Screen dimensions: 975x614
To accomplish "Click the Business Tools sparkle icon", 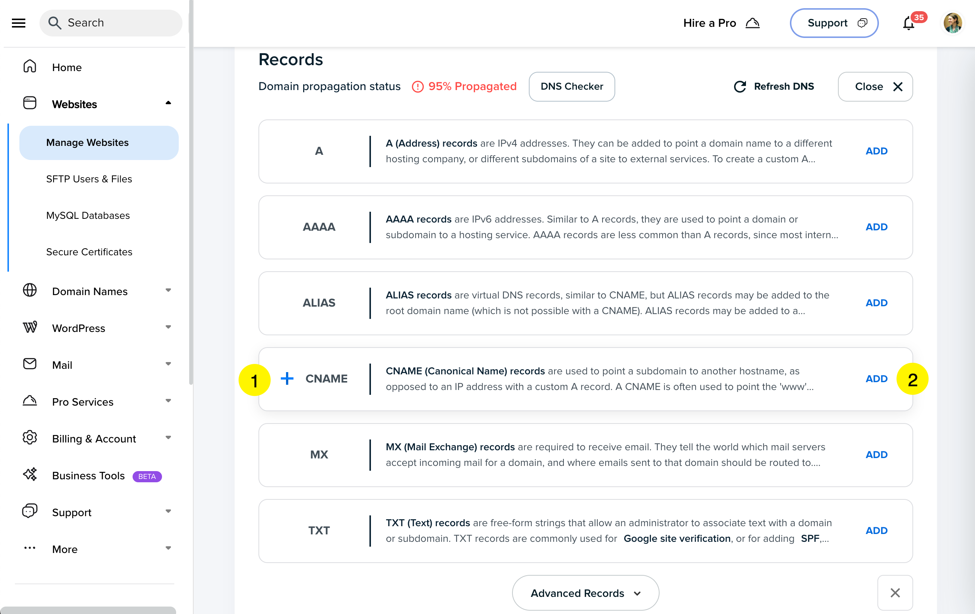I will [29, 474].
